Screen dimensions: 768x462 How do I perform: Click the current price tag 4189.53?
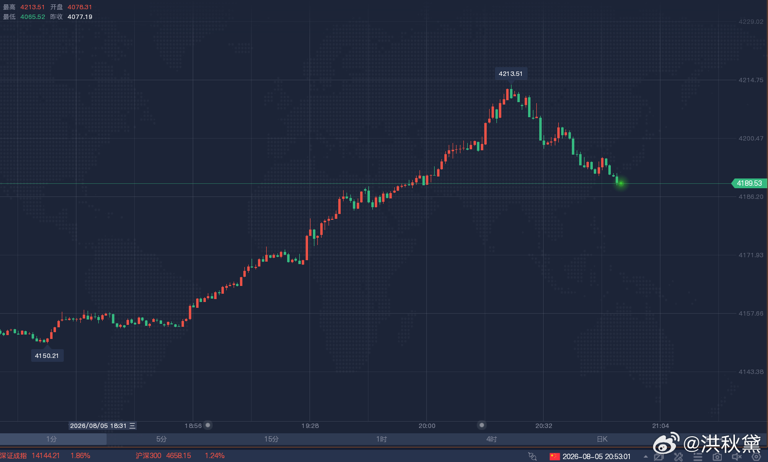coord(750,183)
